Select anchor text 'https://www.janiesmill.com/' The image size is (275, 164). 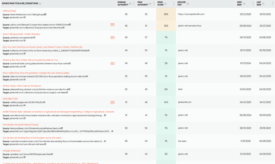191,14
